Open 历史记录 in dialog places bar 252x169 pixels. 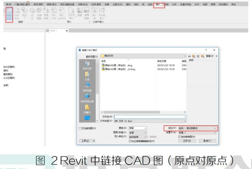pos(87,65)
